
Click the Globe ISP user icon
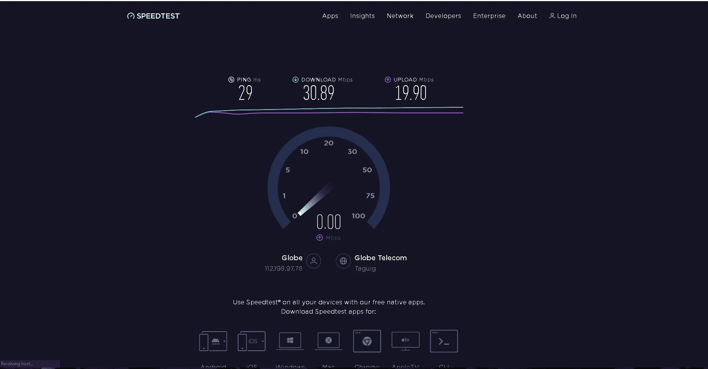tap(313, 261)
